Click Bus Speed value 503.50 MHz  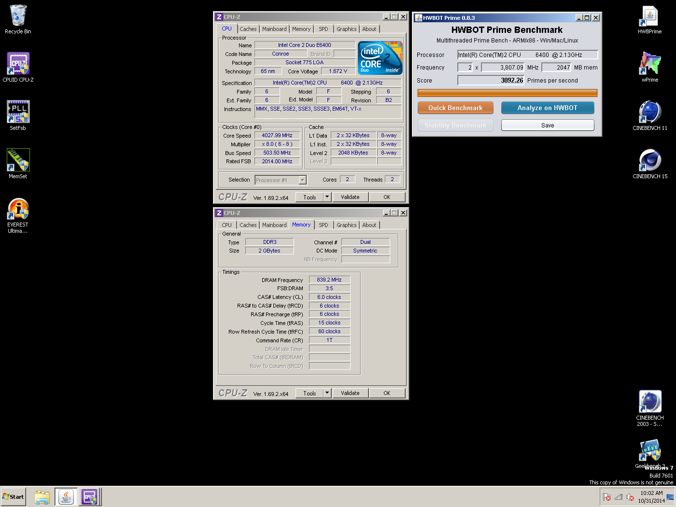(277, 153)
